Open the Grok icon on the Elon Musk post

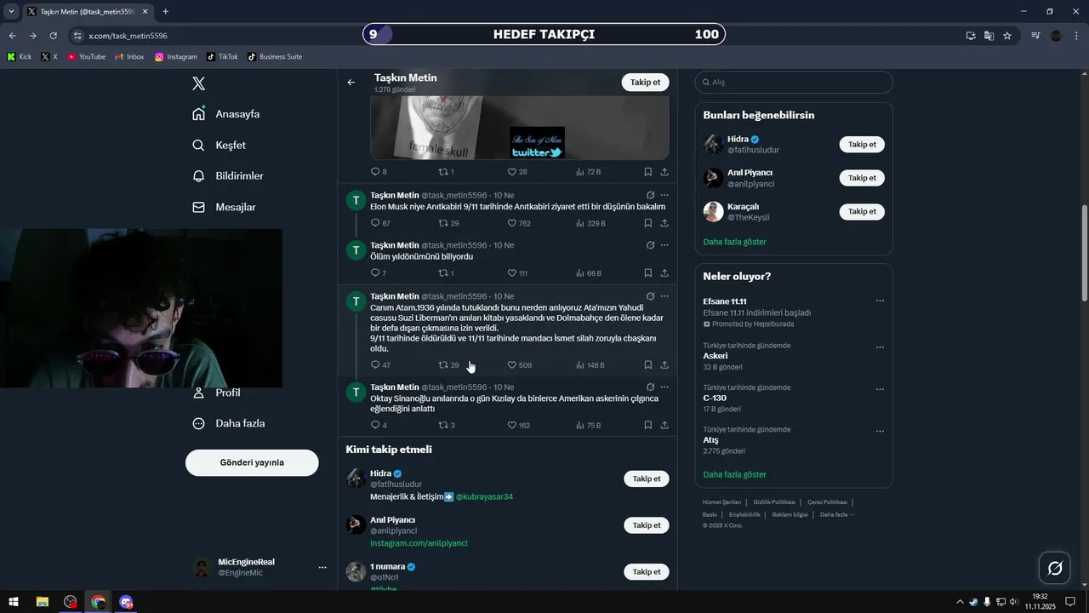[x=650, y=195]
